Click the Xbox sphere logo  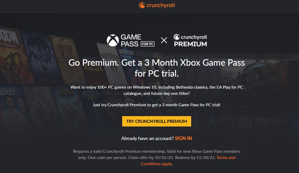pyautogui.click(x=113, y=40)
